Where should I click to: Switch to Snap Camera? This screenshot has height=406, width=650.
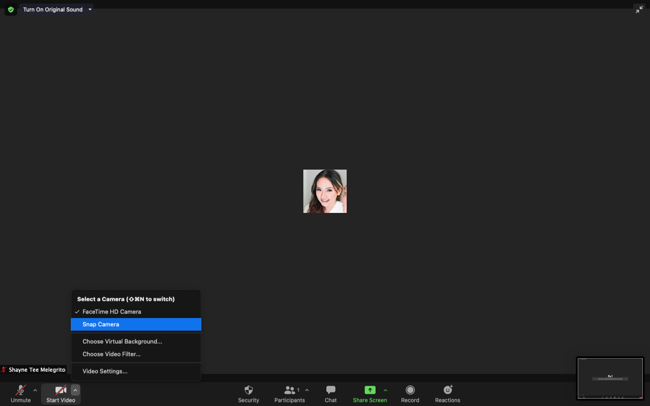pos(136,324)
